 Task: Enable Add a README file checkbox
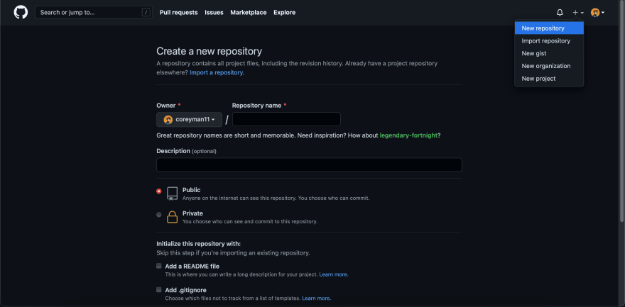pos(159,266)
